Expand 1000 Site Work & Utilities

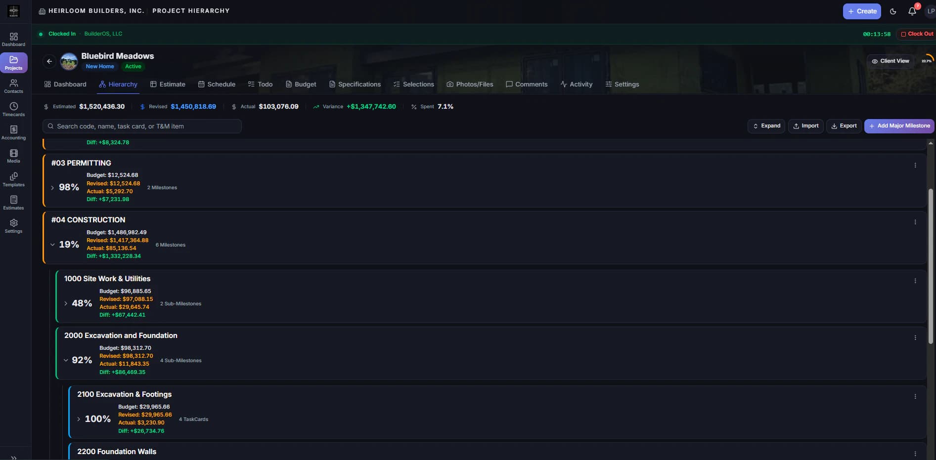tap(66, 303)
